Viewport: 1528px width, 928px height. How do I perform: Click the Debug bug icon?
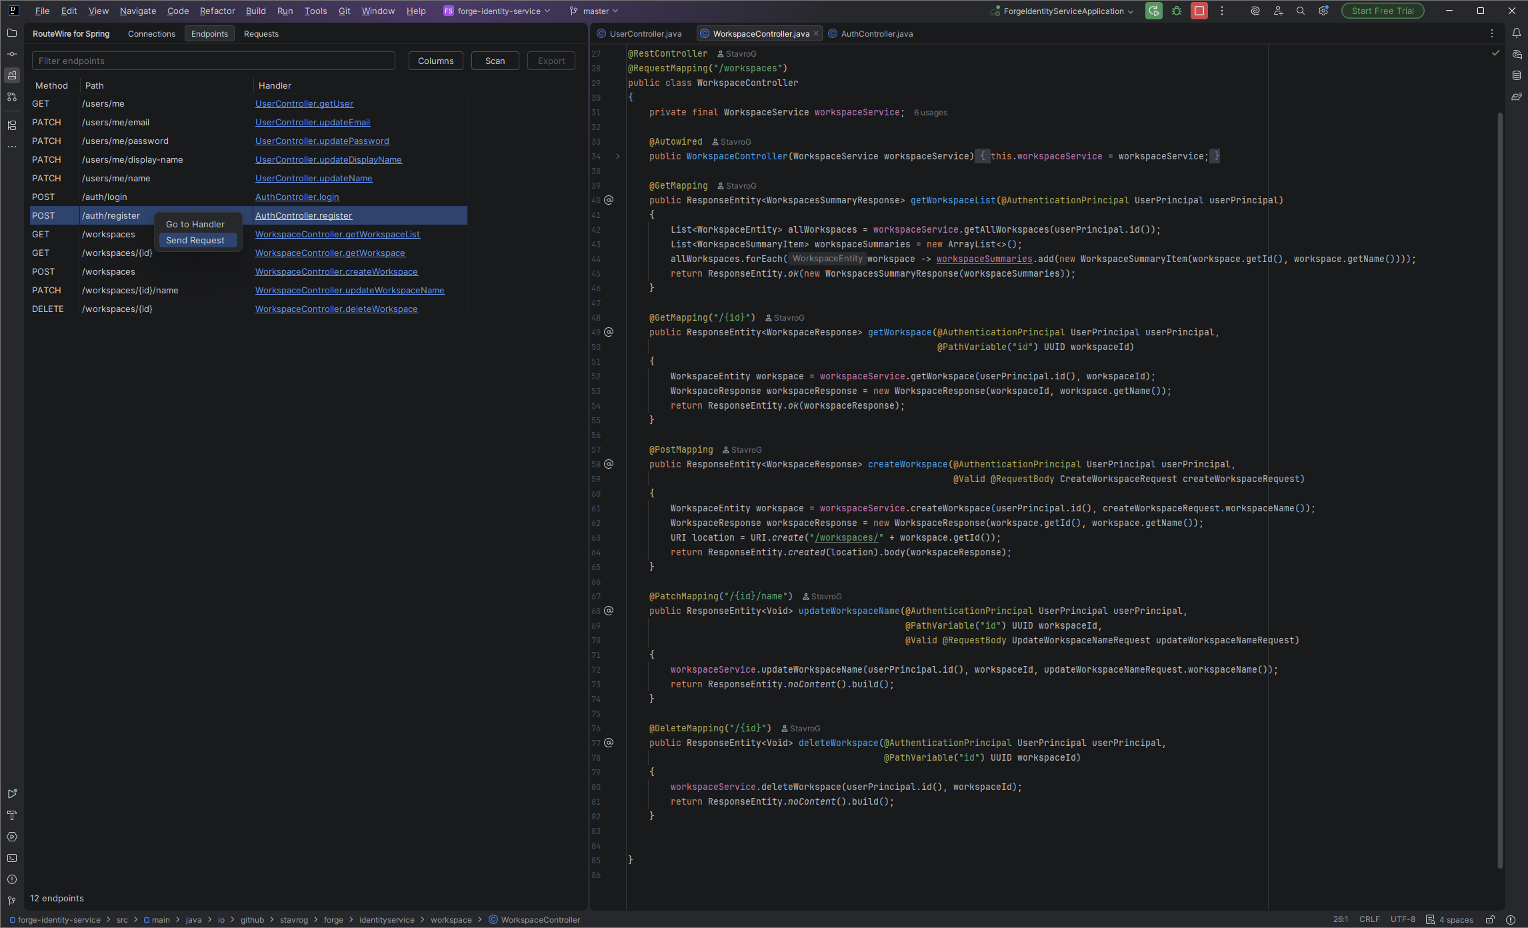pos(1177,11)
